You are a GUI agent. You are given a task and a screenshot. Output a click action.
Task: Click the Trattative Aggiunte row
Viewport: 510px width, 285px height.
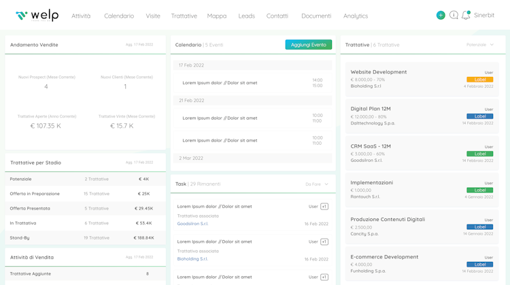pyautogui.click(x=85, y=273)
